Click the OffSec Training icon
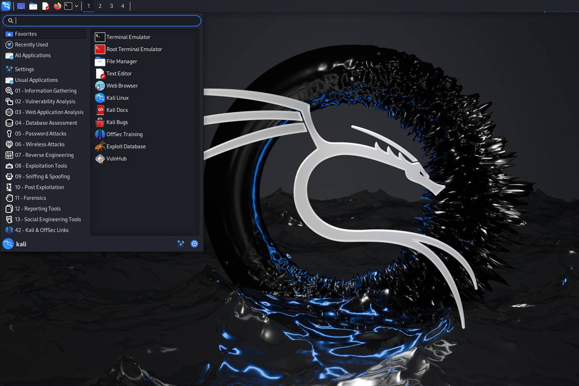579x386 pixels. point(100,134)
